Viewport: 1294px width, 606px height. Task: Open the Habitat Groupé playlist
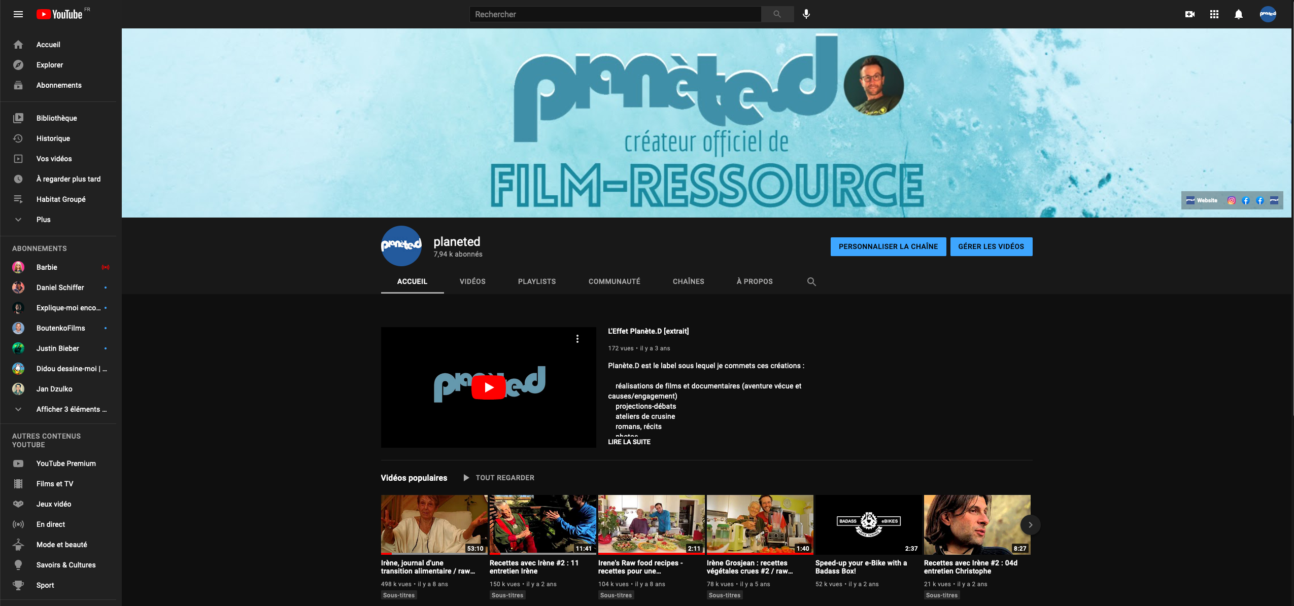pyautogui.click(x=61, y=199)
